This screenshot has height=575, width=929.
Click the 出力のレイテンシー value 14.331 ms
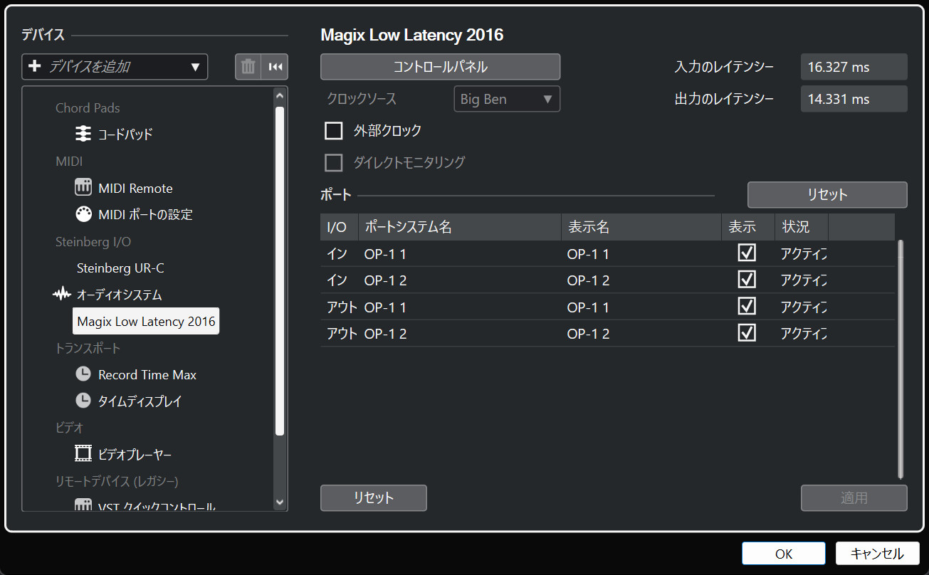pos(854,99)
